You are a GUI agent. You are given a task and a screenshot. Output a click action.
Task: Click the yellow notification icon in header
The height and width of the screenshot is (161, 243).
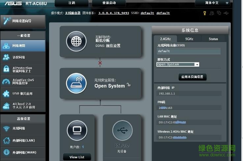coord(205,13)
